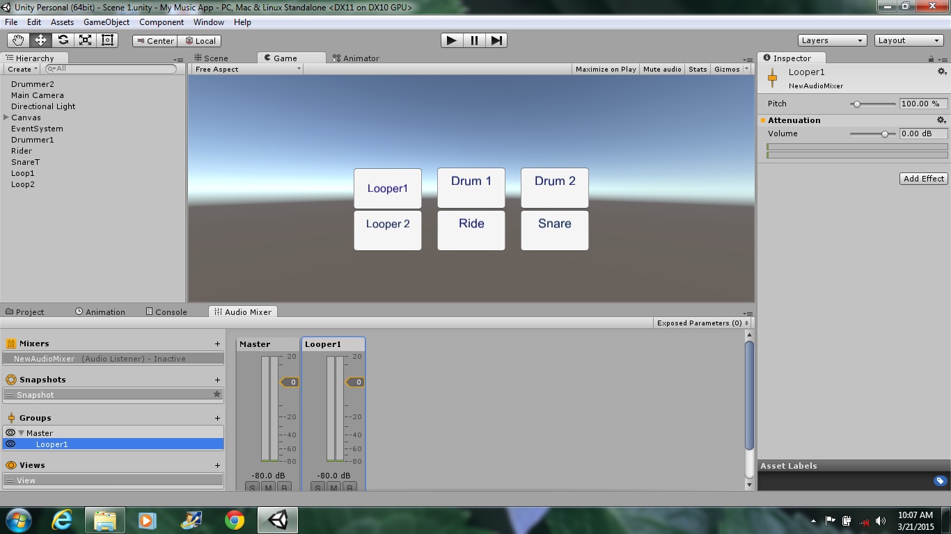Open the Component menu
The height and width of the screenshot is (534, 951).
(x=162, y=22)
